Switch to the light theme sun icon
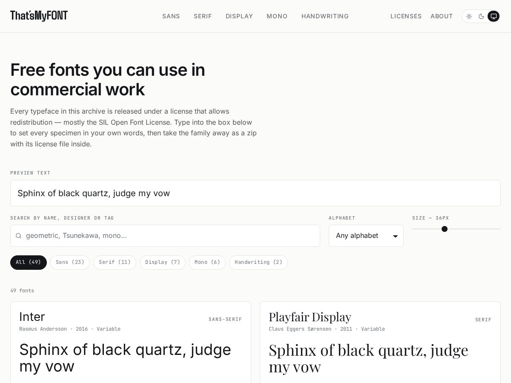 point(469,16)
